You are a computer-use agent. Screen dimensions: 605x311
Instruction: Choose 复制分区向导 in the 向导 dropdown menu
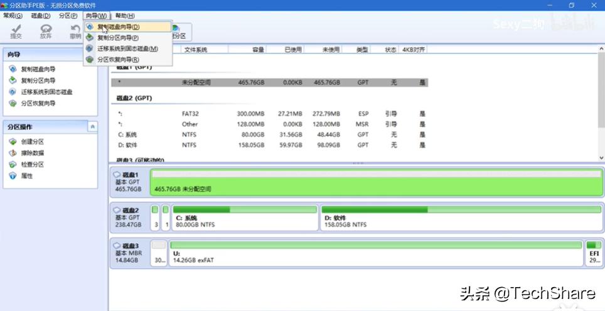[x=128, y=38]
